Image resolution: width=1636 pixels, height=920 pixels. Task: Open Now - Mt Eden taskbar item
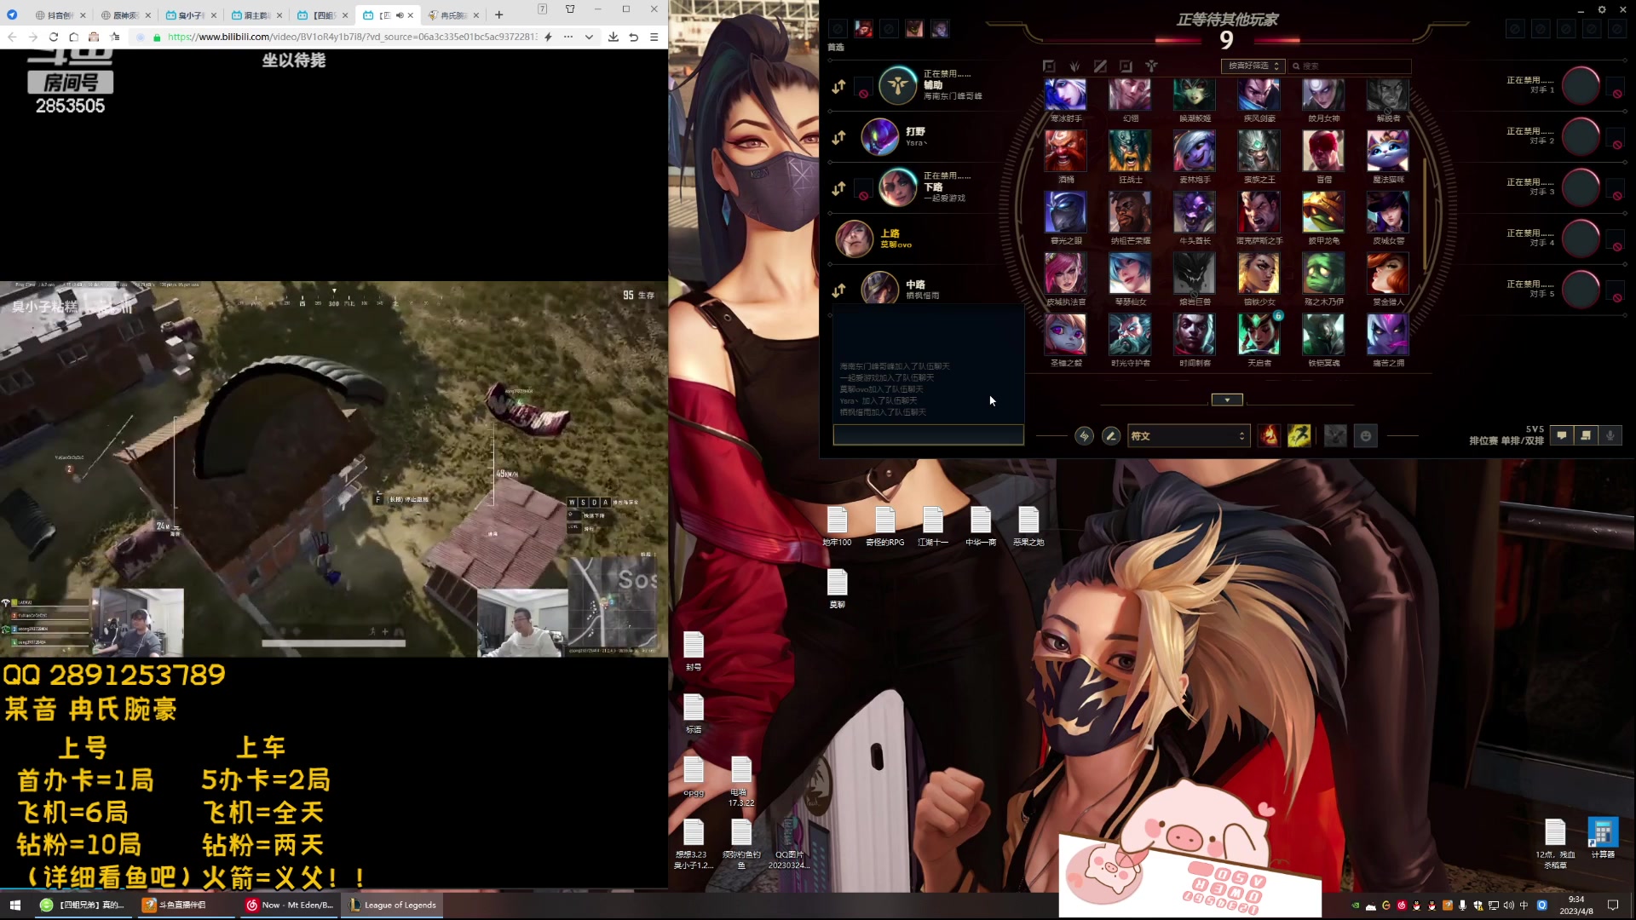pyautogui.click(x=289, y=905)
